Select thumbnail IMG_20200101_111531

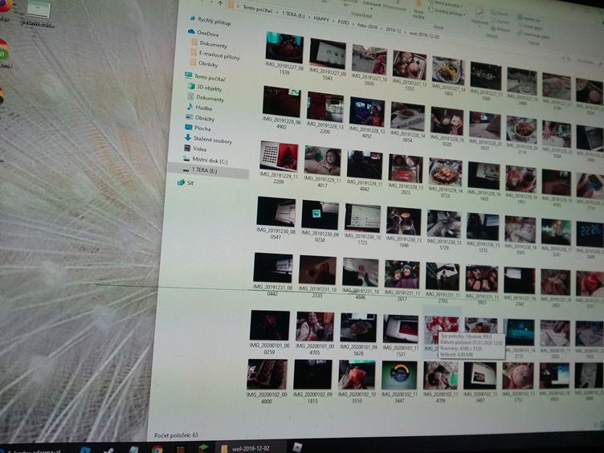[400, 336]
